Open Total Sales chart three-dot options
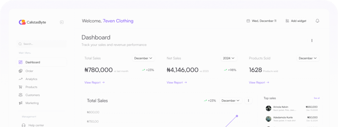338x127 pixels. [x=249, y=100]
